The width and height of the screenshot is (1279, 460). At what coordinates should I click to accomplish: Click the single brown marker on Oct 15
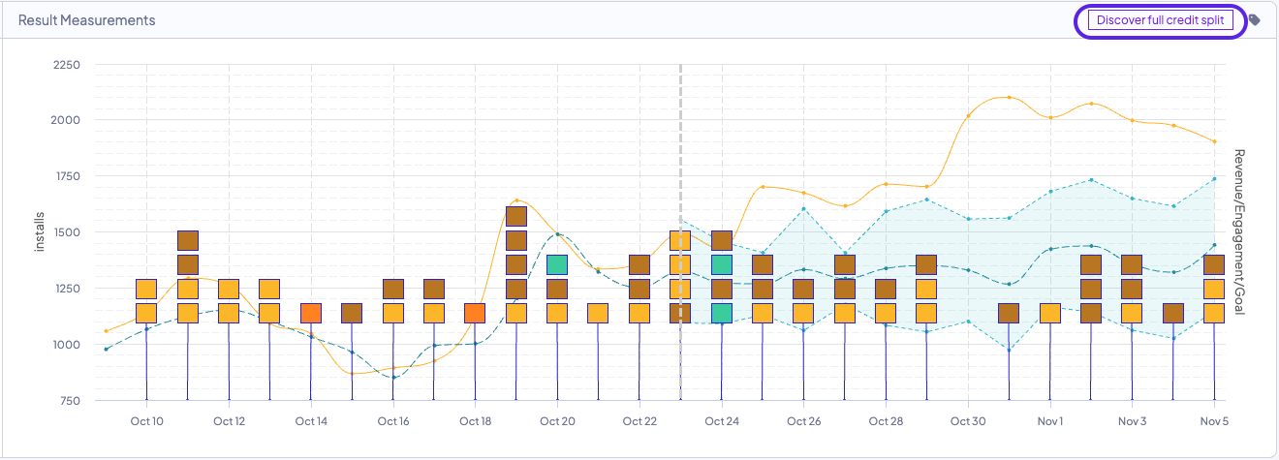point(352,313)
